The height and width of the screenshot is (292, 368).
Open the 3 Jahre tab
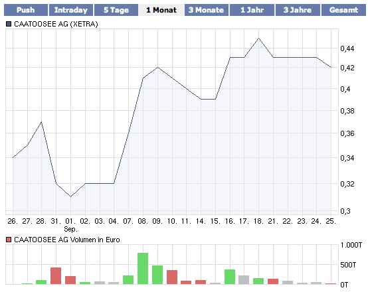tap(298, 10)
